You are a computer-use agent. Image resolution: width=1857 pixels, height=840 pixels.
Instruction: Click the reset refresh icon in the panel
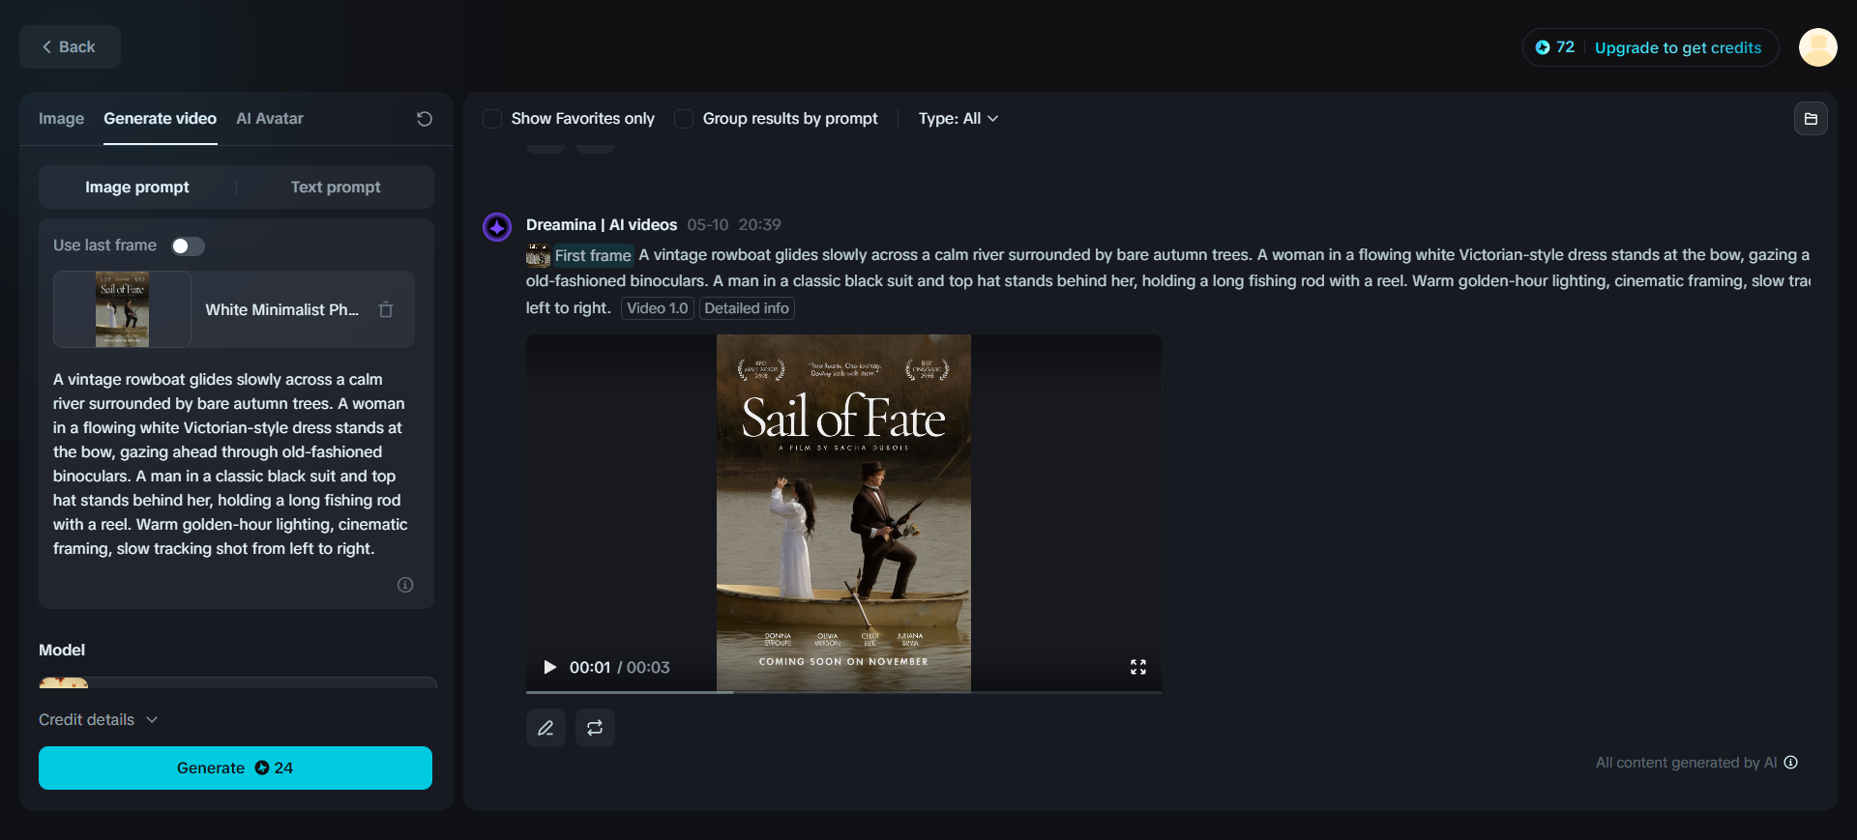(425, 119)
